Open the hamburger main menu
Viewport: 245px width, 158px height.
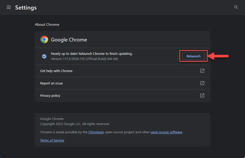(x=9, y=7)
